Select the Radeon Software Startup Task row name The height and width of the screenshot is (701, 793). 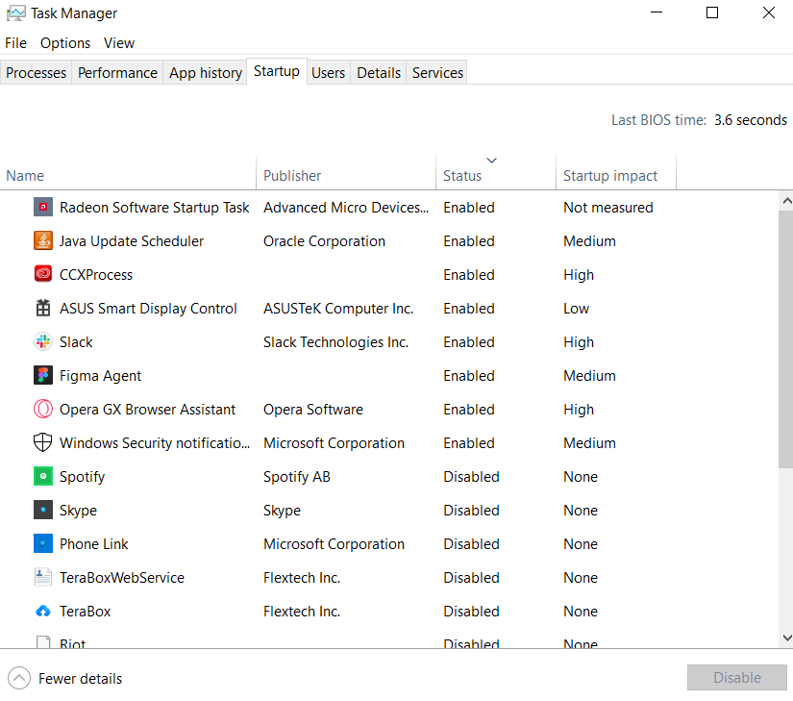pos(154,208)
